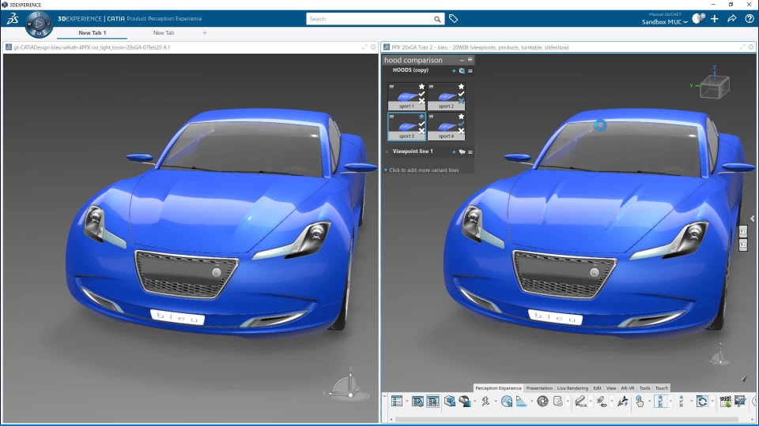Toggle reject X on sport 2

461,102
